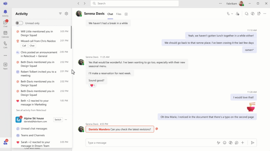Open activity settings gear icon

point(66,14)
